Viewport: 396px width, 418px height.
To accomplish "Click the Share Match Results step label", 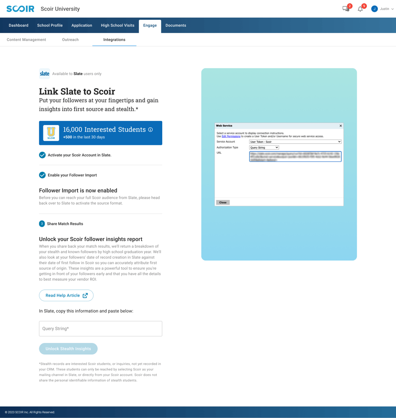I will click(65, 224).
